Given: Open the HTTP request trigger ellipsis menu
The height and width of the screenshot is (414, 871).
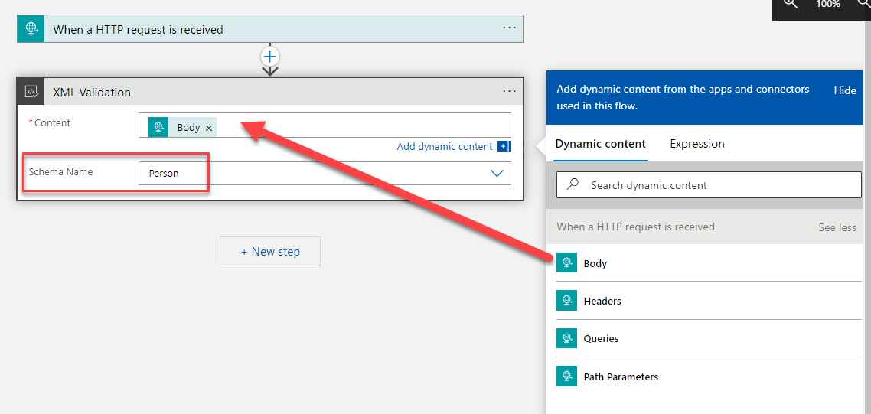Looking at the screenshot, I should (x=510, y=28).
